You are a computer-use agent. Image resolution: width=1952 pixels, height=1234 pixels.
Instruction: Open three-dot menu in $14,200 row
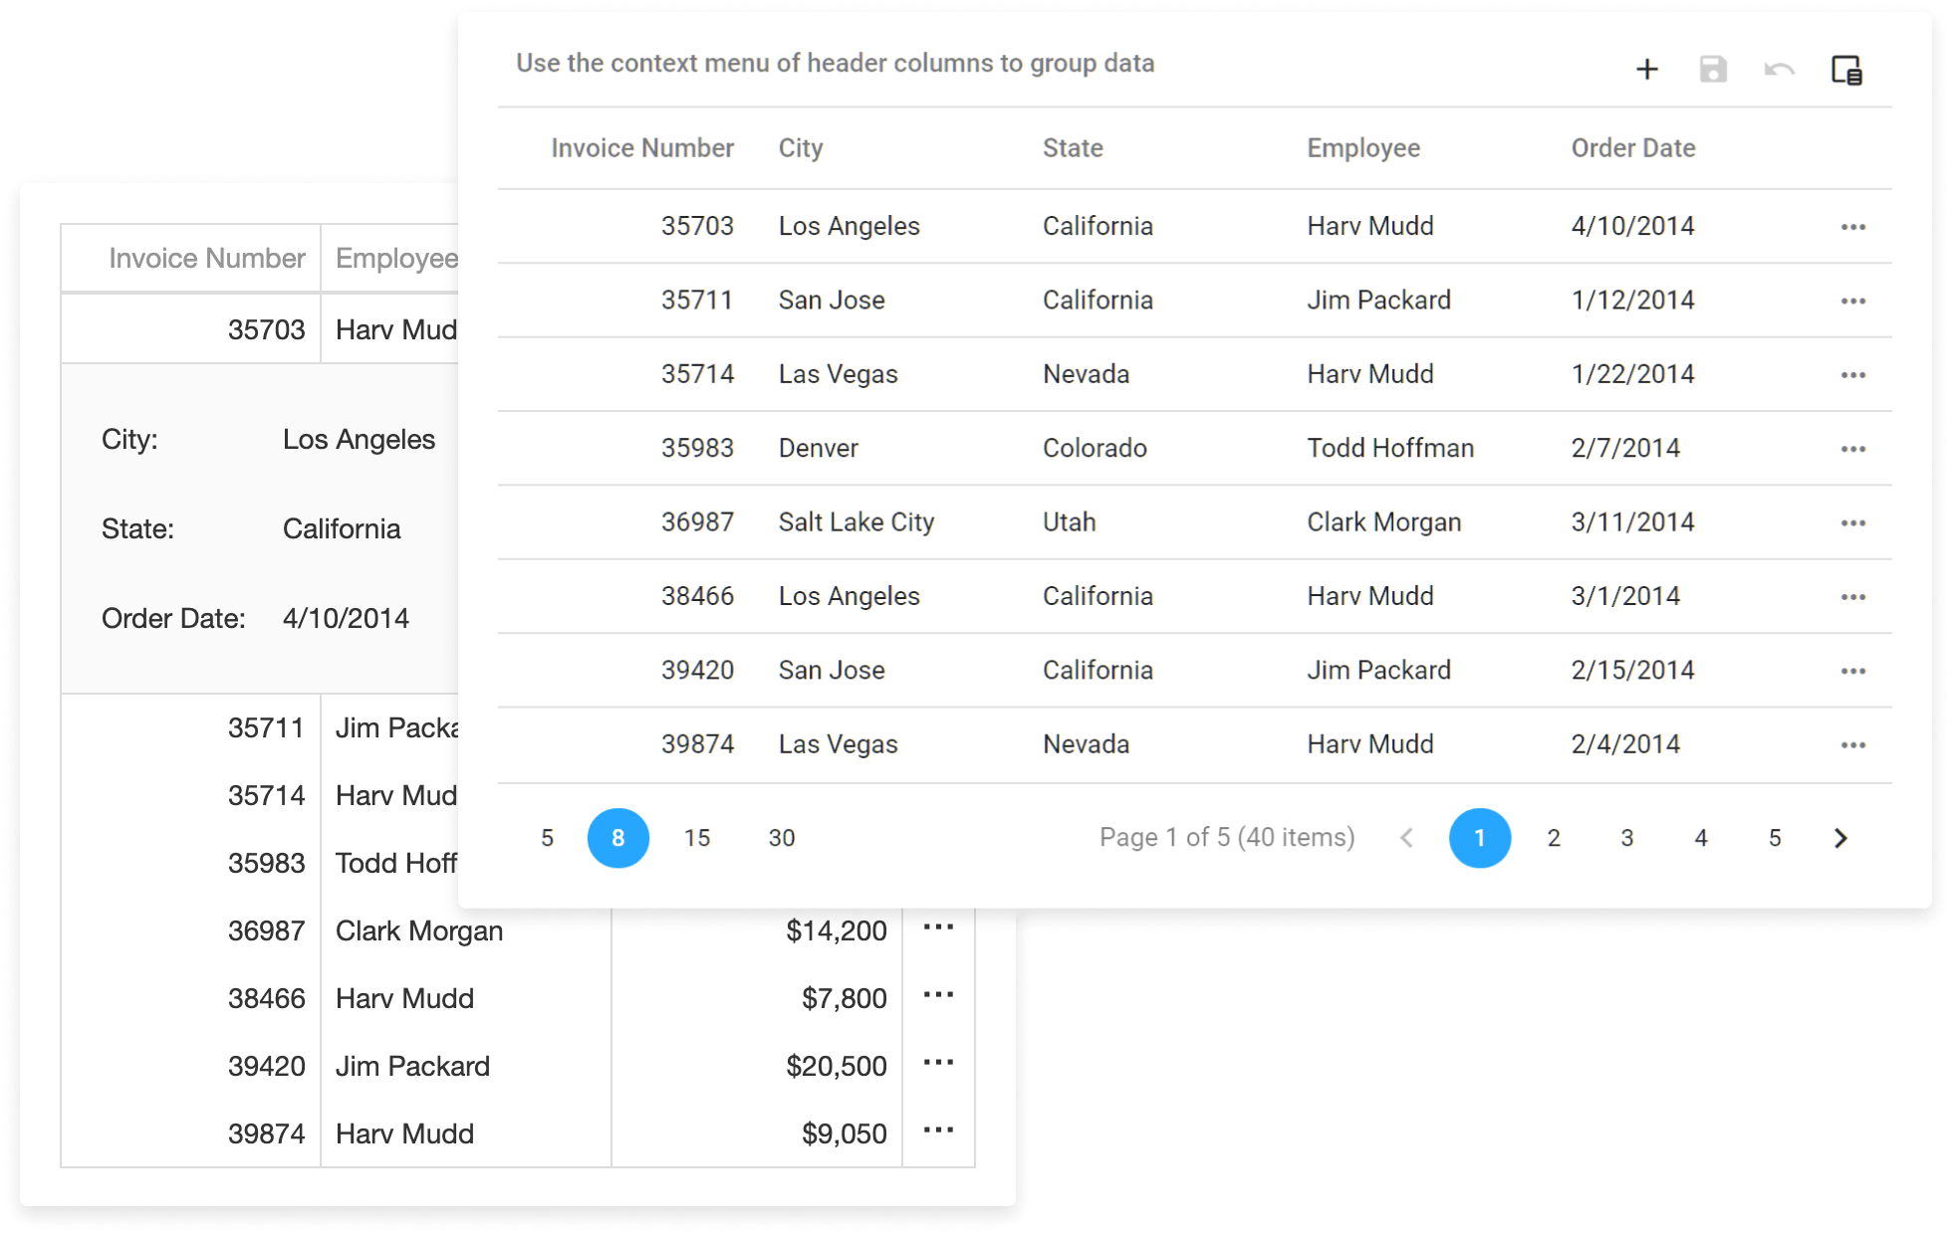938,927
